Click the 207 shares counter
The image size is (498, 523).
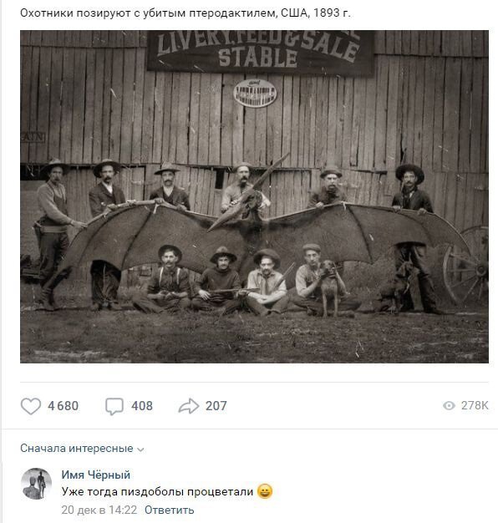click(216, 406)
